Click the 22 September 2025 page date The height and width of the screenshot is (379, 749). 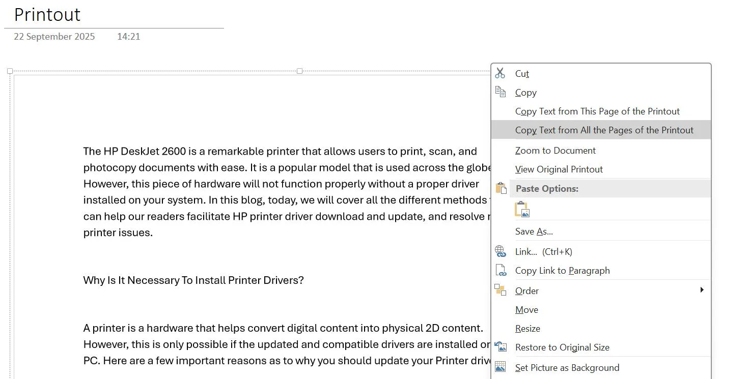[x=54, y=37]
